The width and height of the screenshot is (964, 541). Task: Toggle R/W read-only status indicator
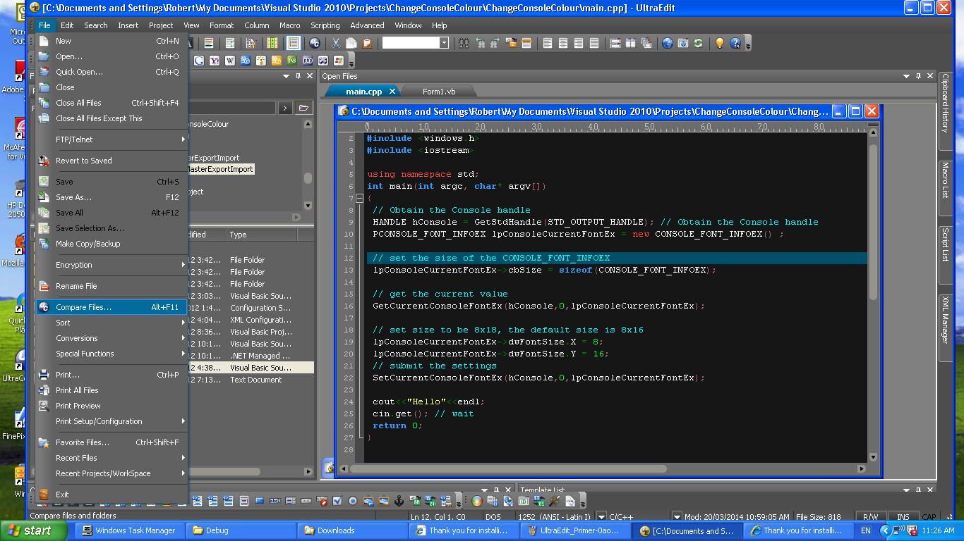(871, 516)
